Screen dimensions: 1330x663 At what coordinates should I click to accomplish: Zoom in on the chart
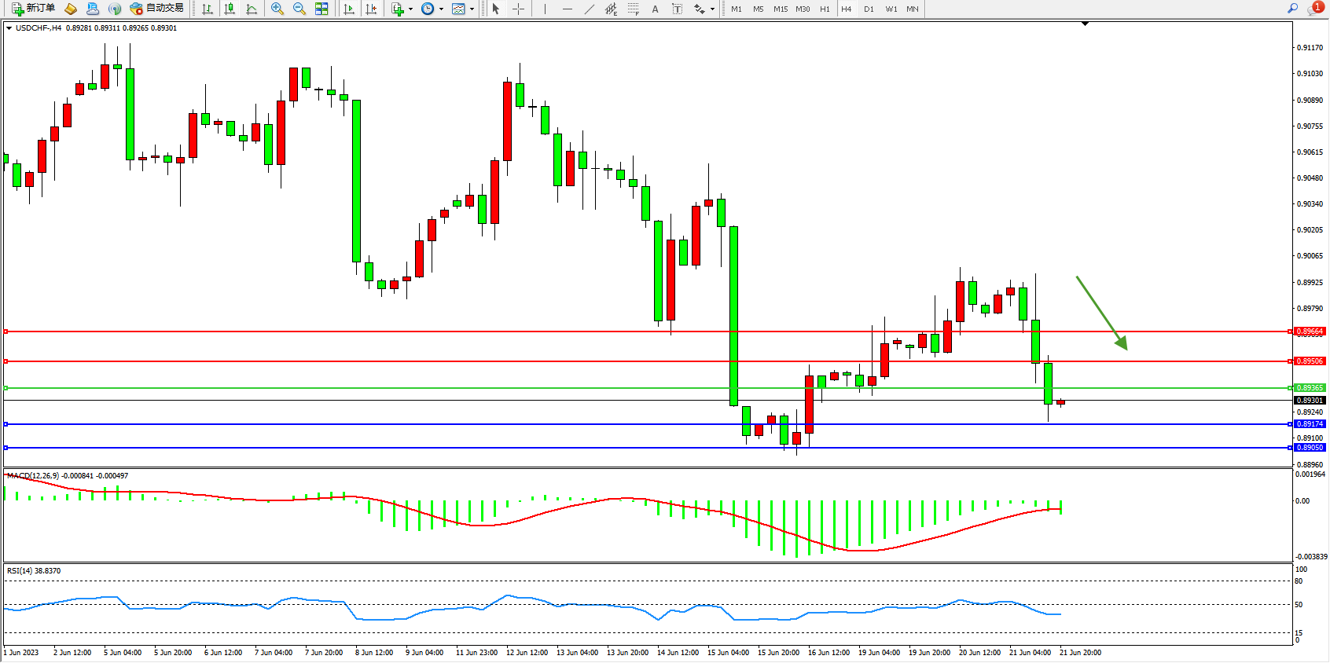tap(277, 9)
